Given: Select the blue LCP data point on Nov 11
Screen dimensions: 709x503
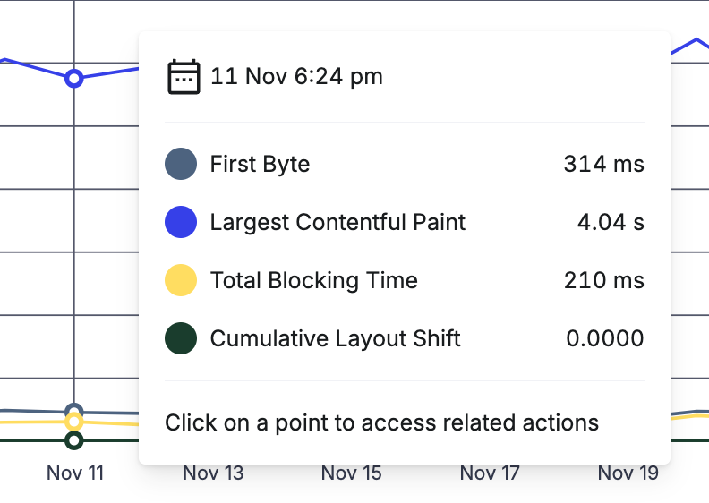Looking at the screenshot, I should coord(74,79).
